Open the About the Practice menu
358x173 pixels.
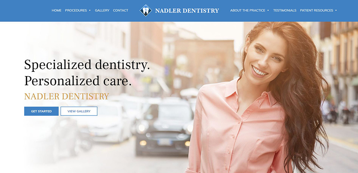pyautogui.click(x=248, y=10)
